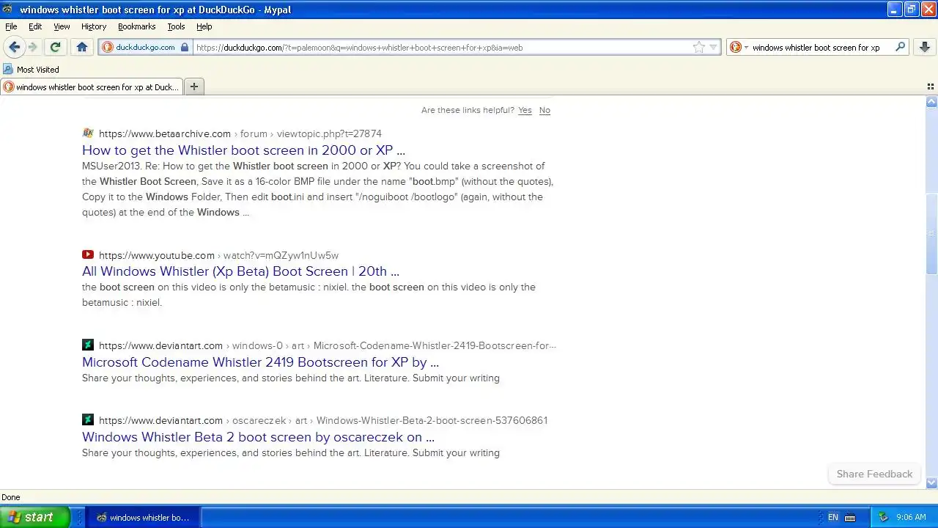
Task: Open 'How to get the Whistler boot screen' result
Action: point(243,150)
